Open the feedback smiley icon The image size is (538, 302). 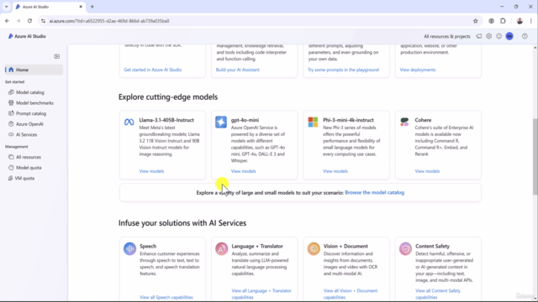(x=498, y=36)
